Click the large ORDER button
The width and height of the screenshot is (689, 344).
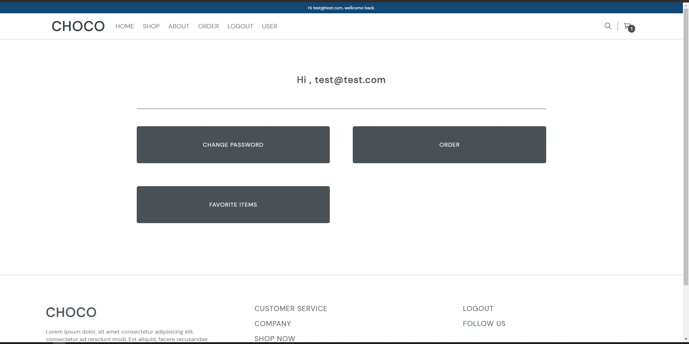(x=449, y=145)
